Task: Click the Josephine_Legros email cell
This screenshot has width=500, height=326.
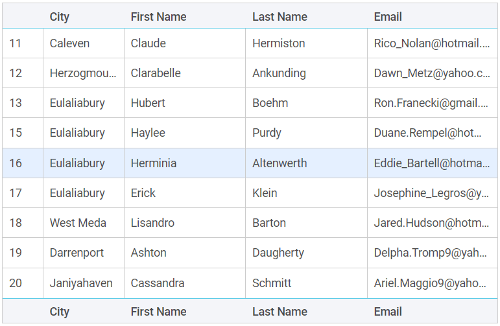Action: tap(431, 193)
